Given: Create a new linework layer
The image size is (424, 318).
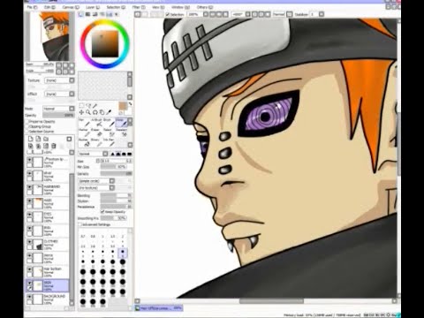Looking at the screenshot, I should pos(38,139).
